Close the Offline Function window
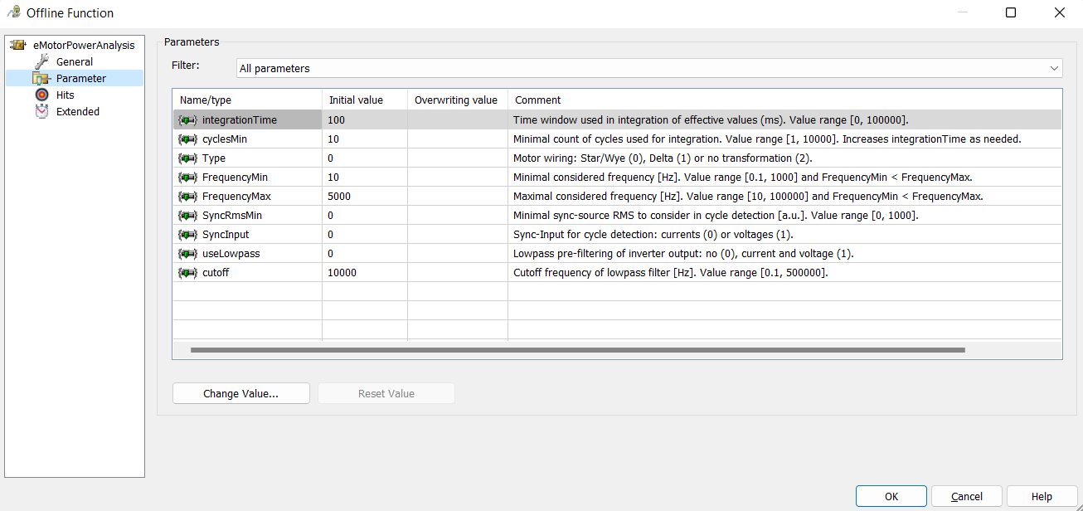Image resolution: width=1083 pixels, height=511 pixels. [1059, 12]
